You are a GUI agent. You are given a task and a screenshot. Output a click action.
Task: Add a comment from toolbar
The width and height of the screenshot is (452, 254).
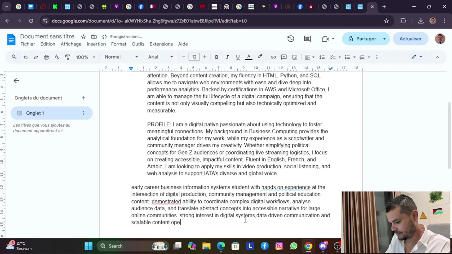(x=284, y=57)
